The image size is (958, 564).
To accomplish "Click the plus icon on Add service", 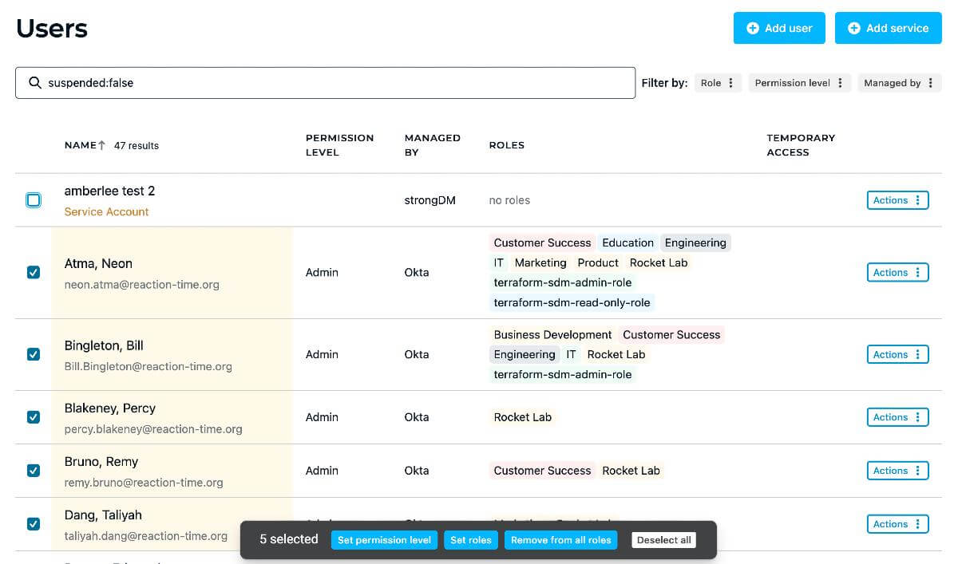I will click(851, 28).
